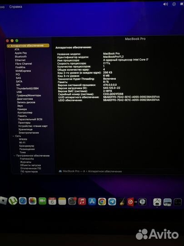Image resolution: width=184 pixels, height=246 pixels.
Task: Launch the Music app
Action: [82, 201]
